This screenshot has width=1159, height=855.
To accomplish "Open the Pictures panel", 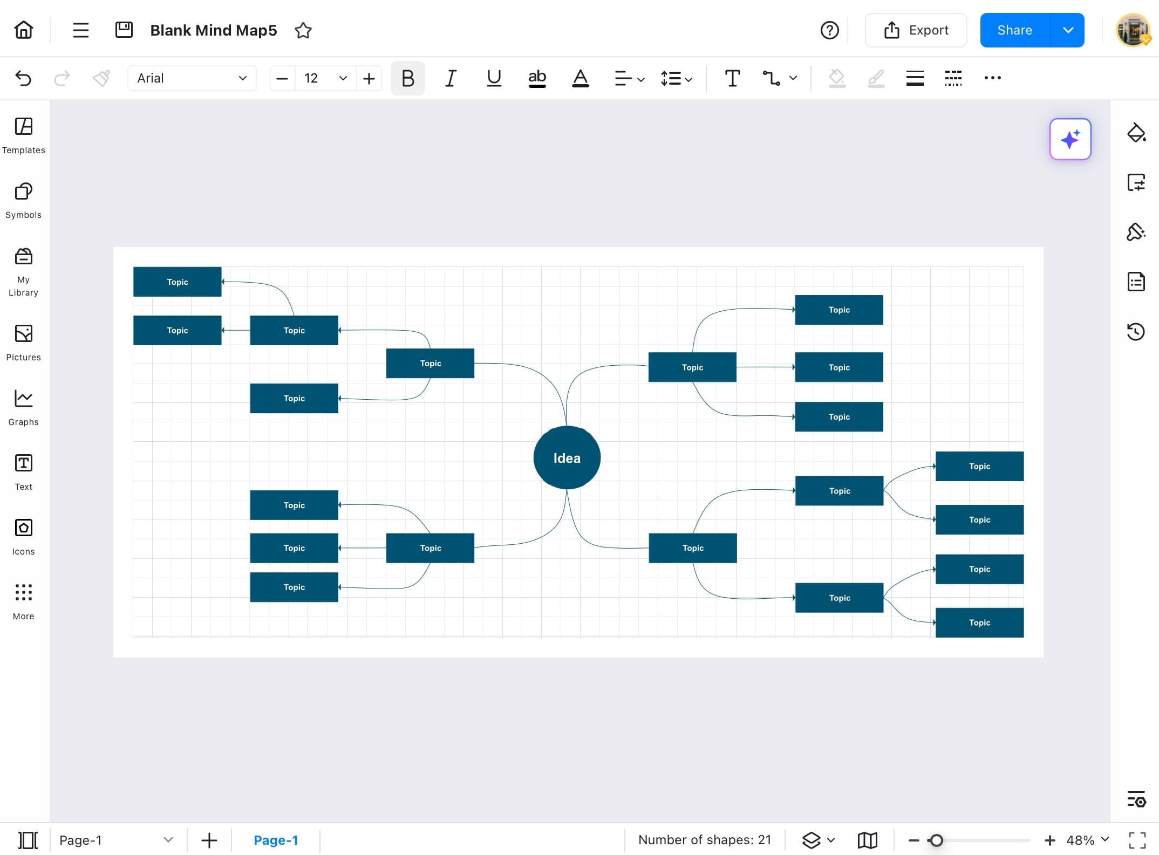I will [23, 341].
